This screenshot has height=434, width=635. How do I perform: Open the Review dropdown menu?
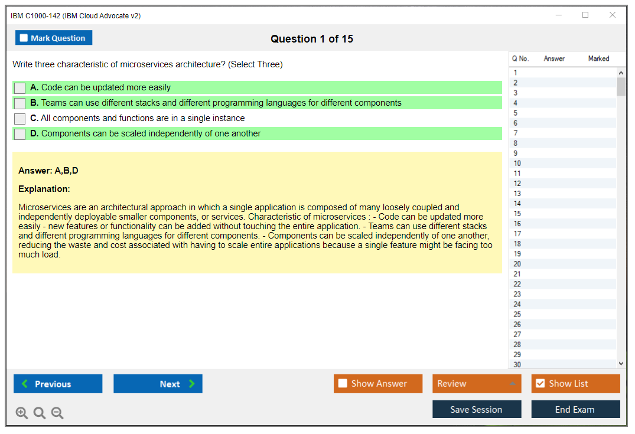477,384
